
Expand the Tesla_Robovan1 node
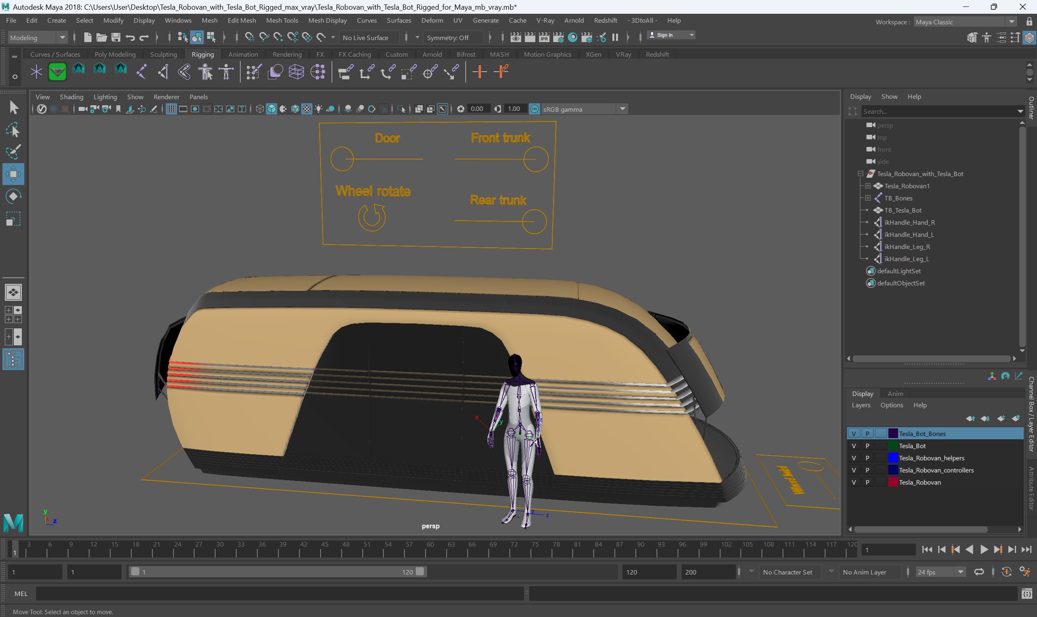click(868, 186)
